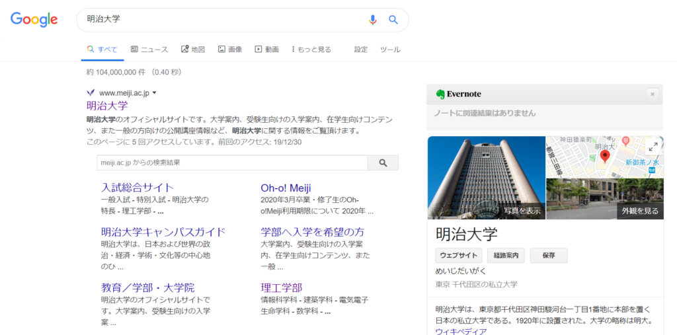Viewport: 677px width, 335px height.
Task: Click the 保存 button
Action: pos(548,255)
